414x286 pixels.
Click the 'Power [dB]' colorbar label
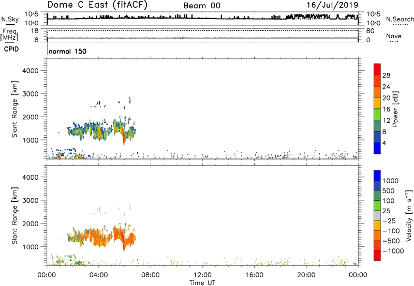pos(395,109)
